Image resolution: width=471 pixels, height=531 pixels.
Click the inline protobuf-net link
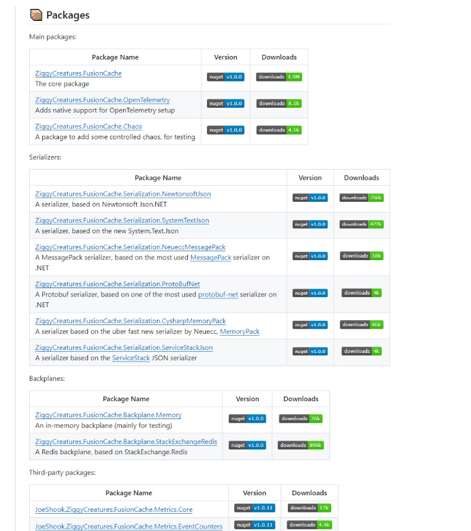[218, 295]
